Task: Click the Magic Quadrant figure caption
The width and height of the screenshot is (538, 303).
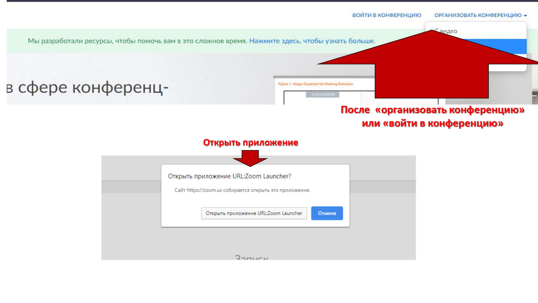Action: point(315,84)
